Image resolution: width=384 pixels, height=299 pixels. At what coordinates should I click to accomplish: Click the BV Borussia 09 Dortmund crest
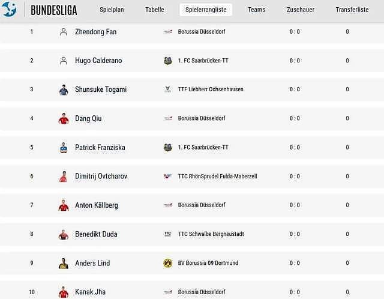tap(168, 263)
